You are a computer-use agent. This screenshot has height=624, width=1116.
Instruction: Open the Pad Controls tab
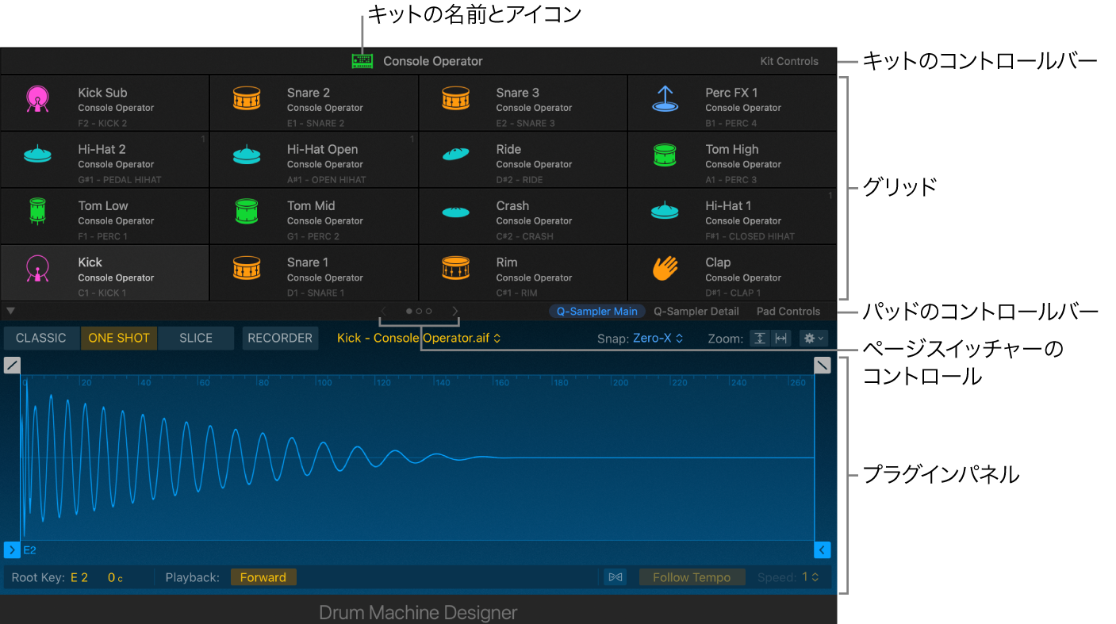[788, 311]
